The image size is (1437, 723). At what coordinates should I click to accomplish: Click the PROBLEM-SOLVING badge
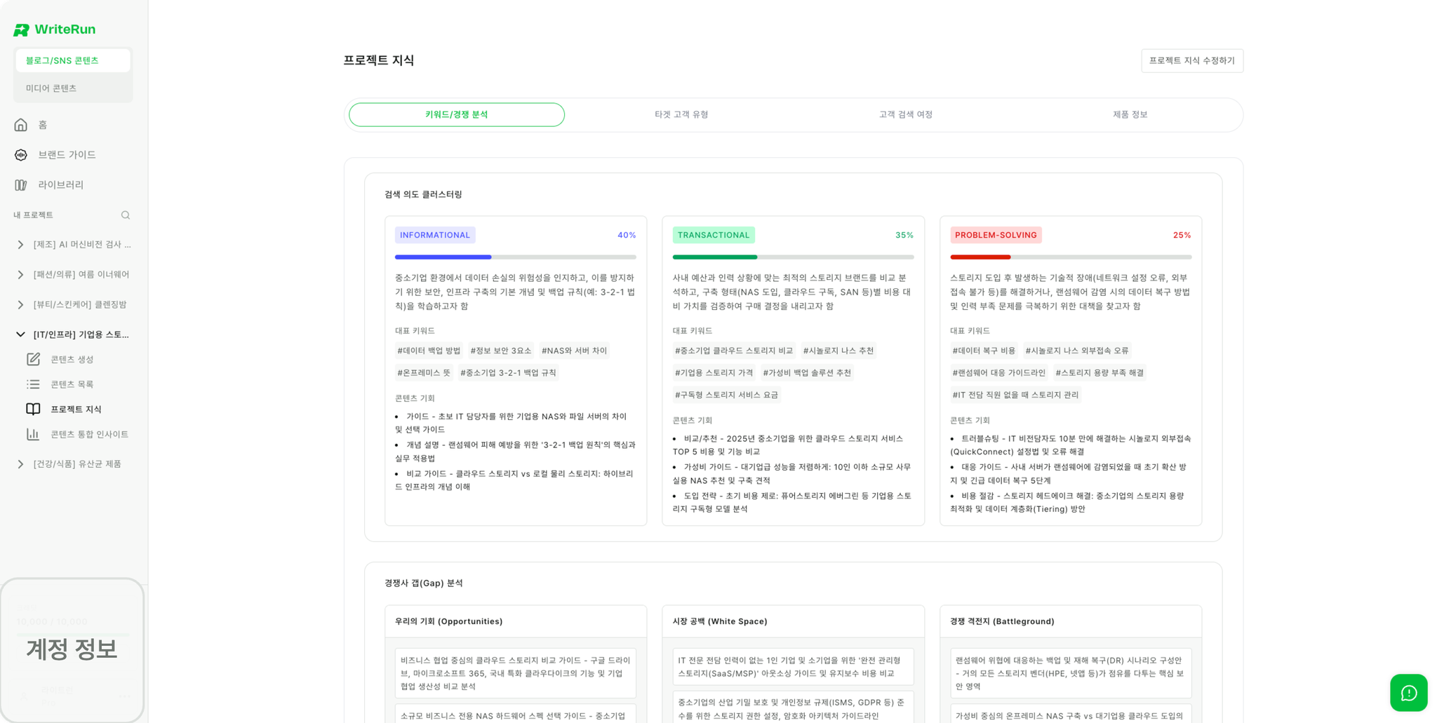tap(996, 235)
